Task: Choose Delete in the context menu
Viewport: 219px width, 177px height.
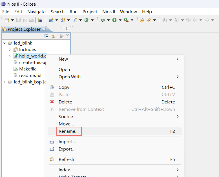Action: pos(115,102)
